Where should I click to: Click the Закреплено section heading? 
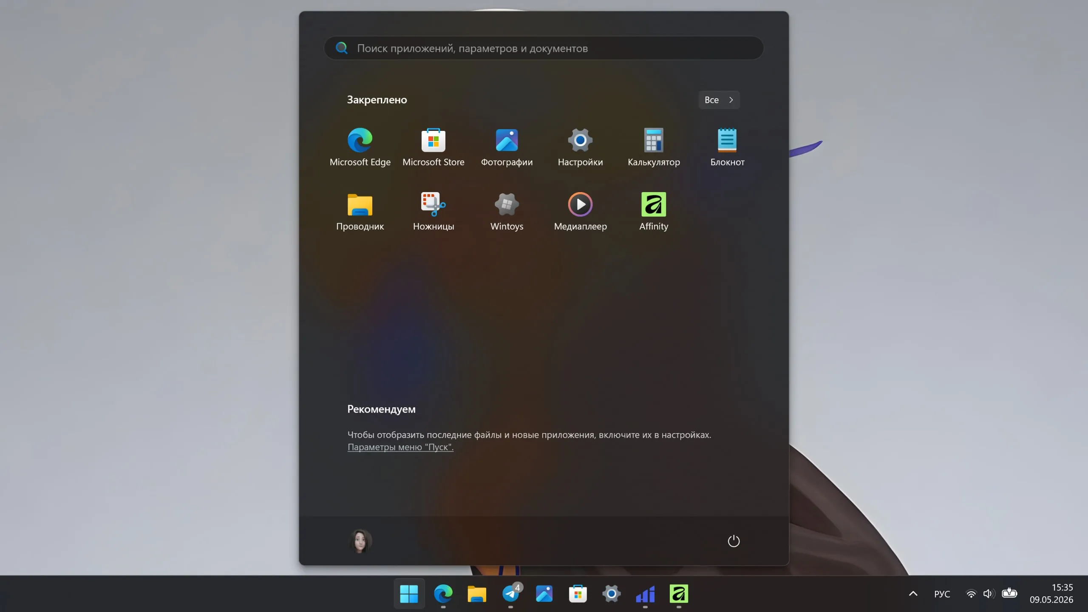pos(377,100)
